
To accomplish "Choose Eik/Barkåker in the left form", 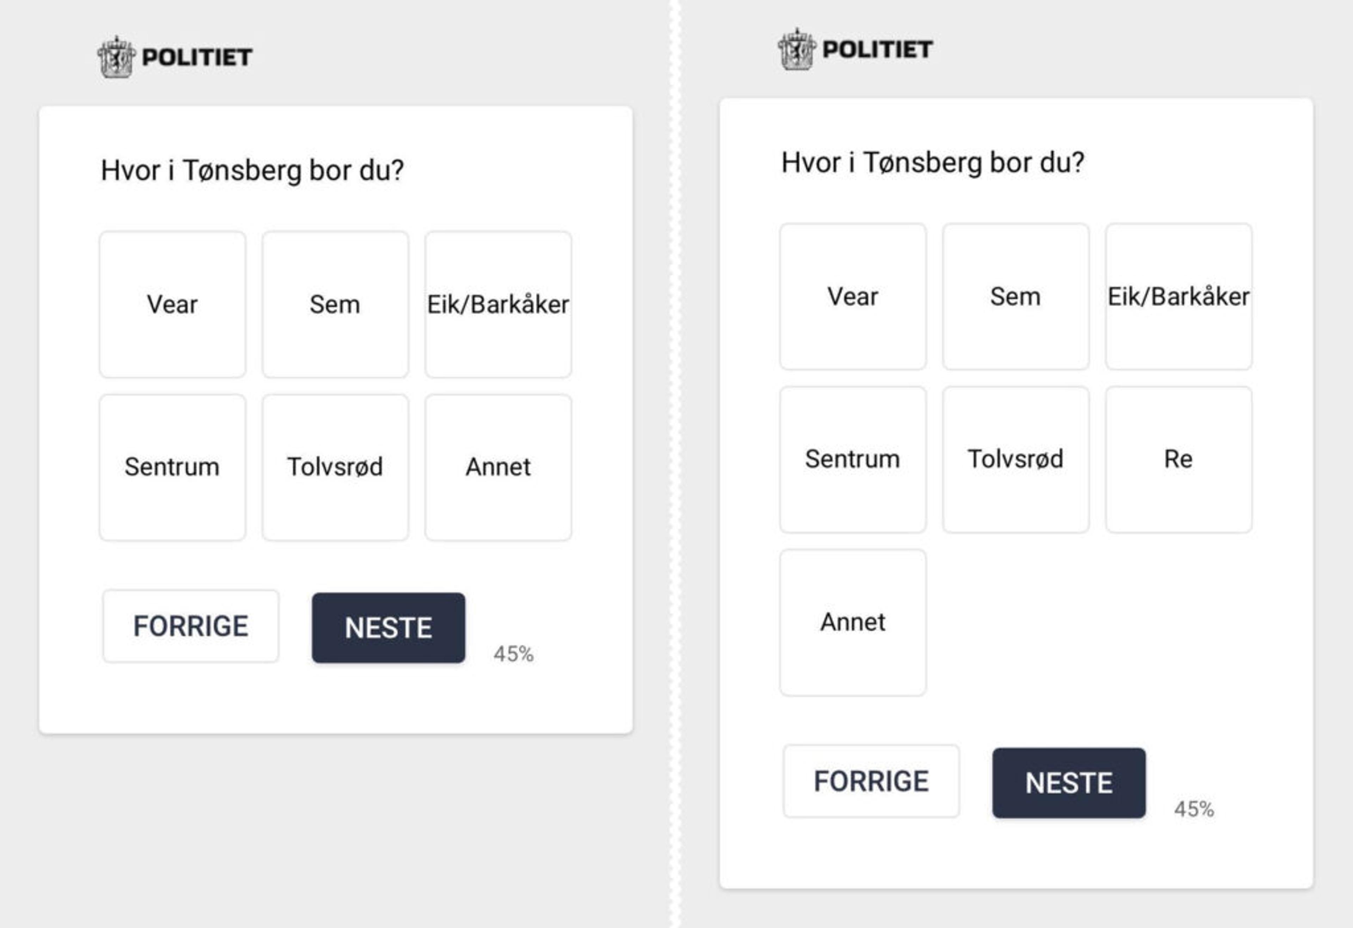I will pos(498,305).
